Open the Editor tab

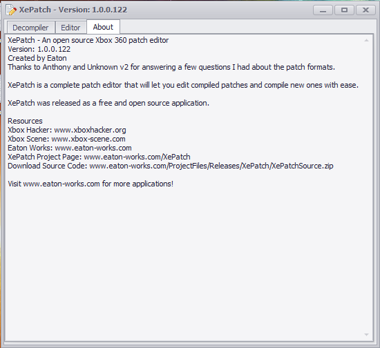pyautogui.click(x=70, y=28)
